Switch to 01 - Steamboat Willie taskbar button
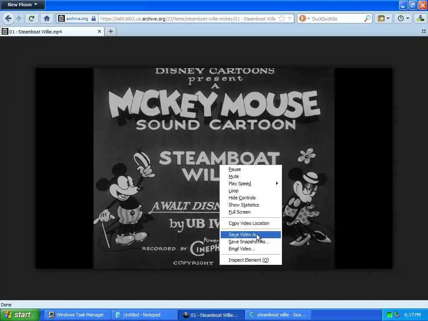 pos(211,315)
